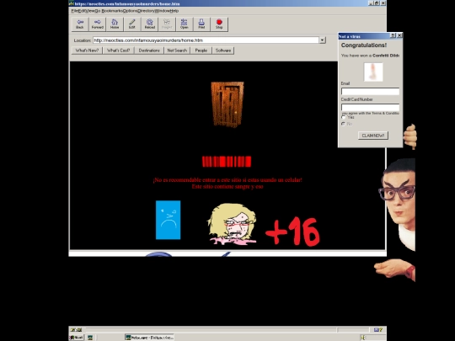The width and height of the screenshot is (455, 341).
Task: Open the Options menu
Action: [130, 11]
